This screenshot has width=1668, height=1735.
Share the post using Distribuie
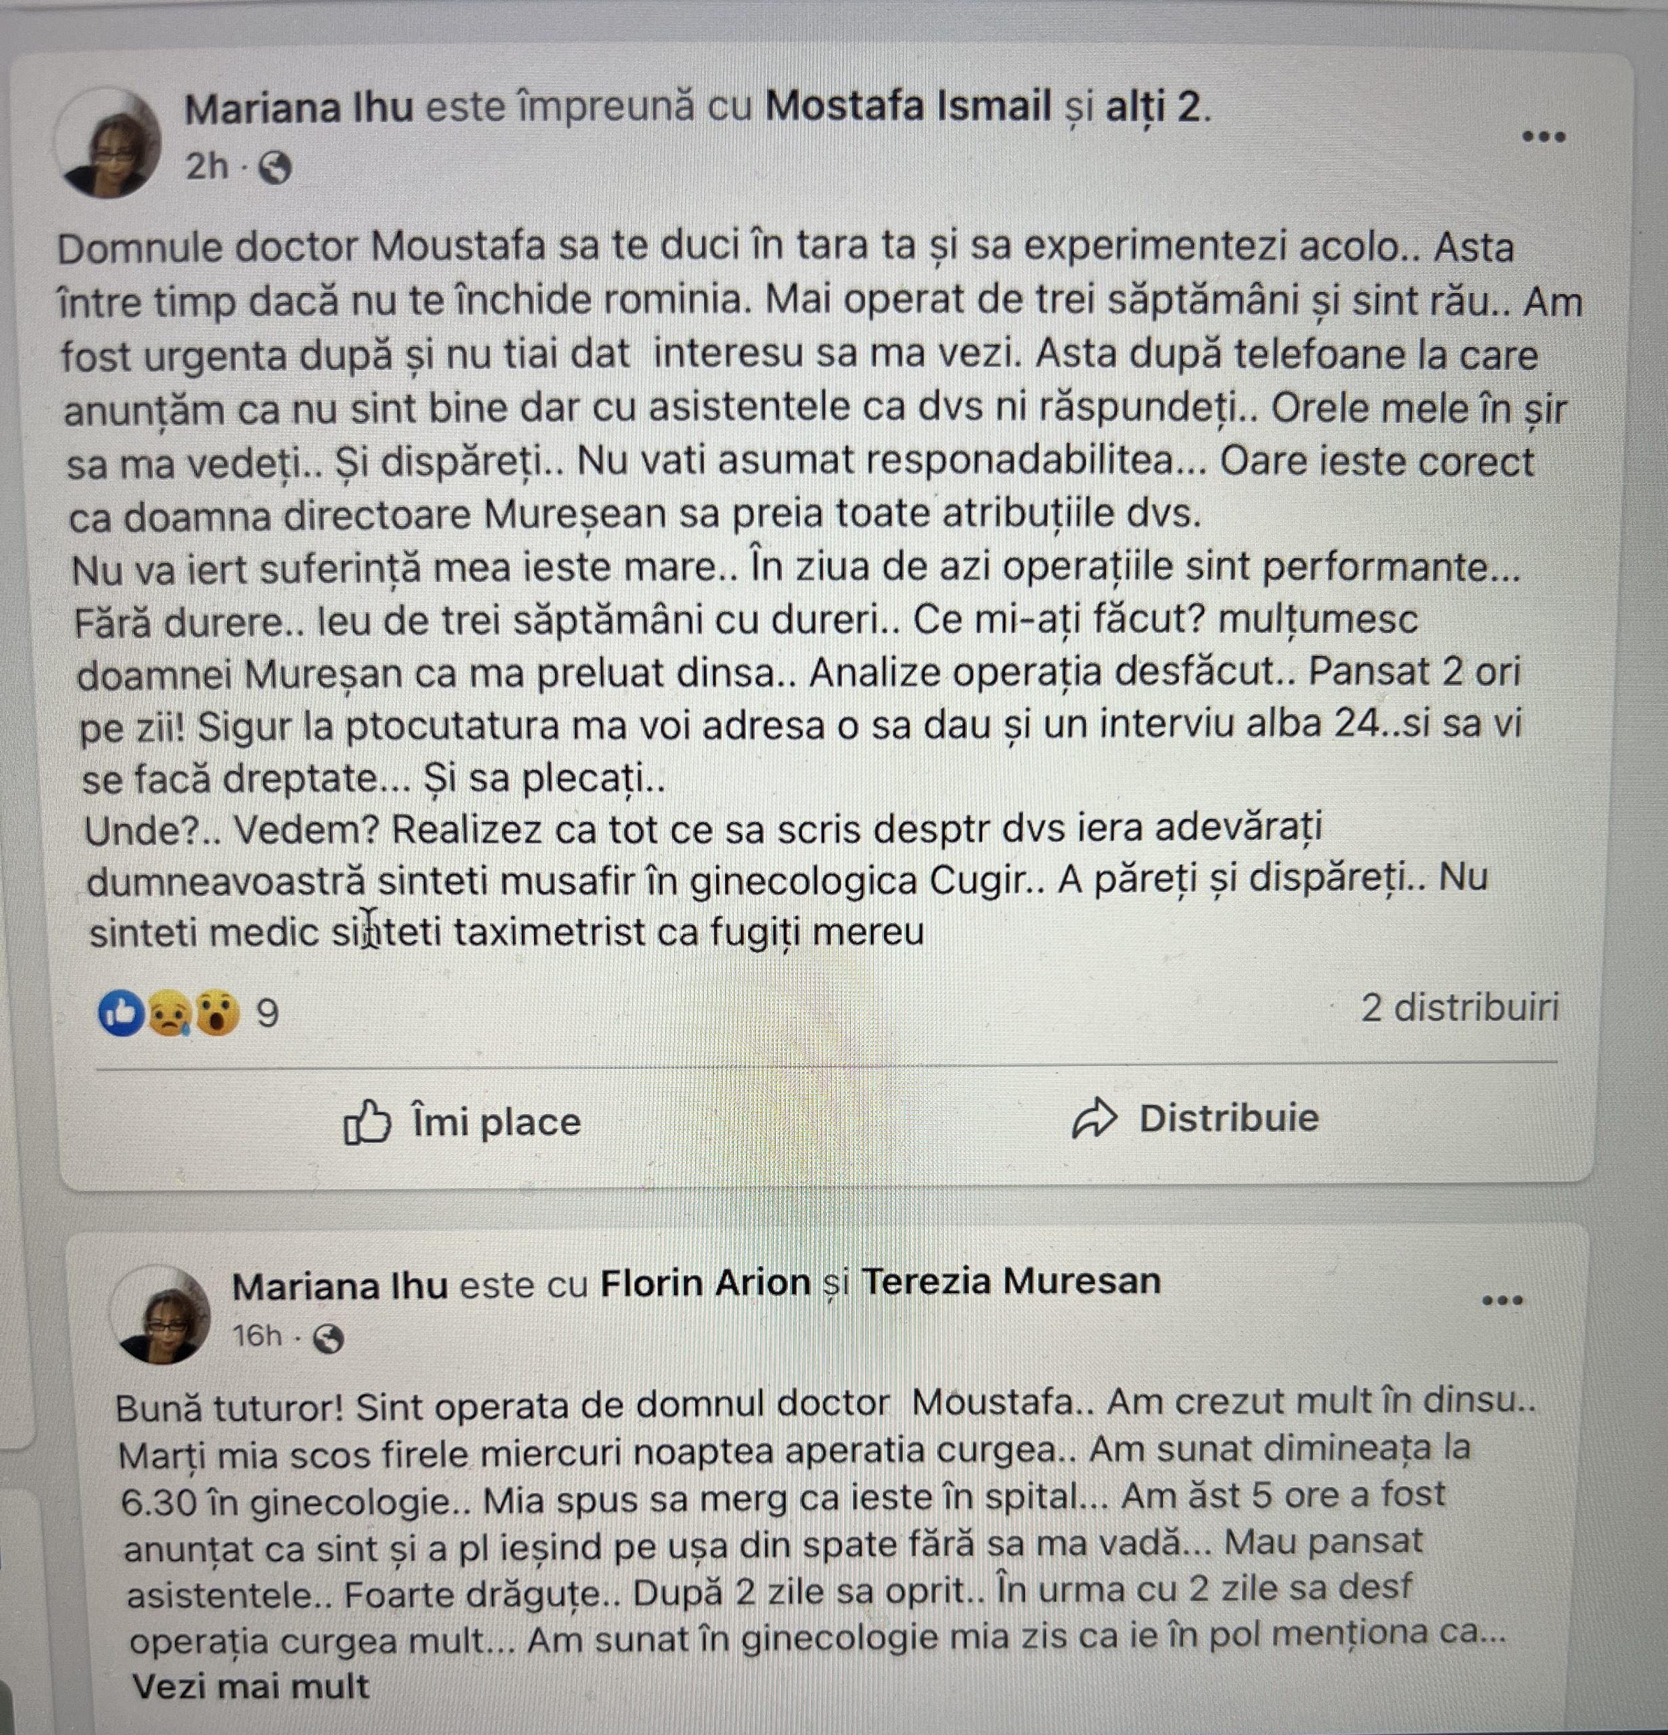(1194, 1119)
